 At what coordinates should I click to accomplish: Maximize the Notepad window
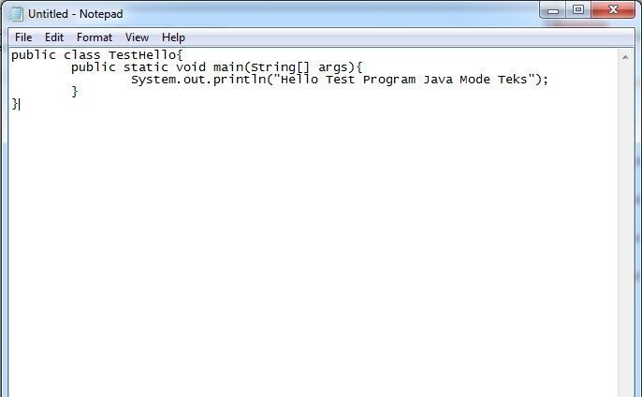click(x=578, y=10)
